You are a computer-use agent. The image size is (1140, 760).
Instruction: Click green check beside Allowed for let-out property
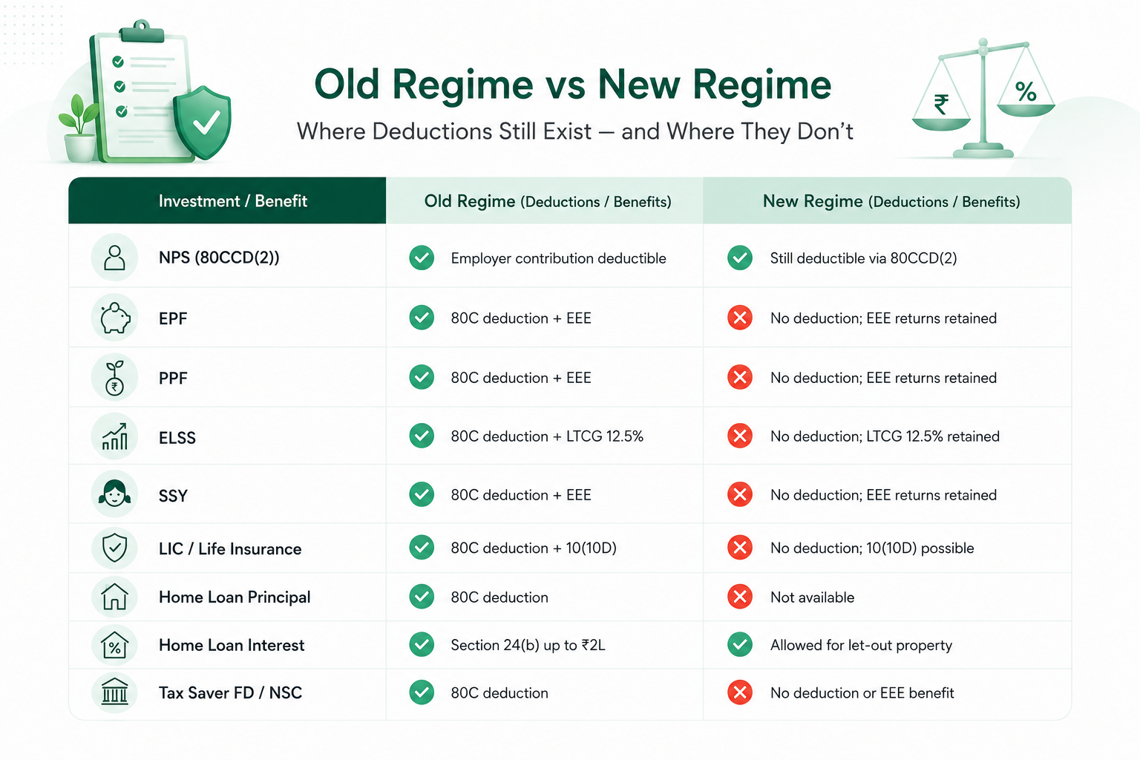(740, 644)
